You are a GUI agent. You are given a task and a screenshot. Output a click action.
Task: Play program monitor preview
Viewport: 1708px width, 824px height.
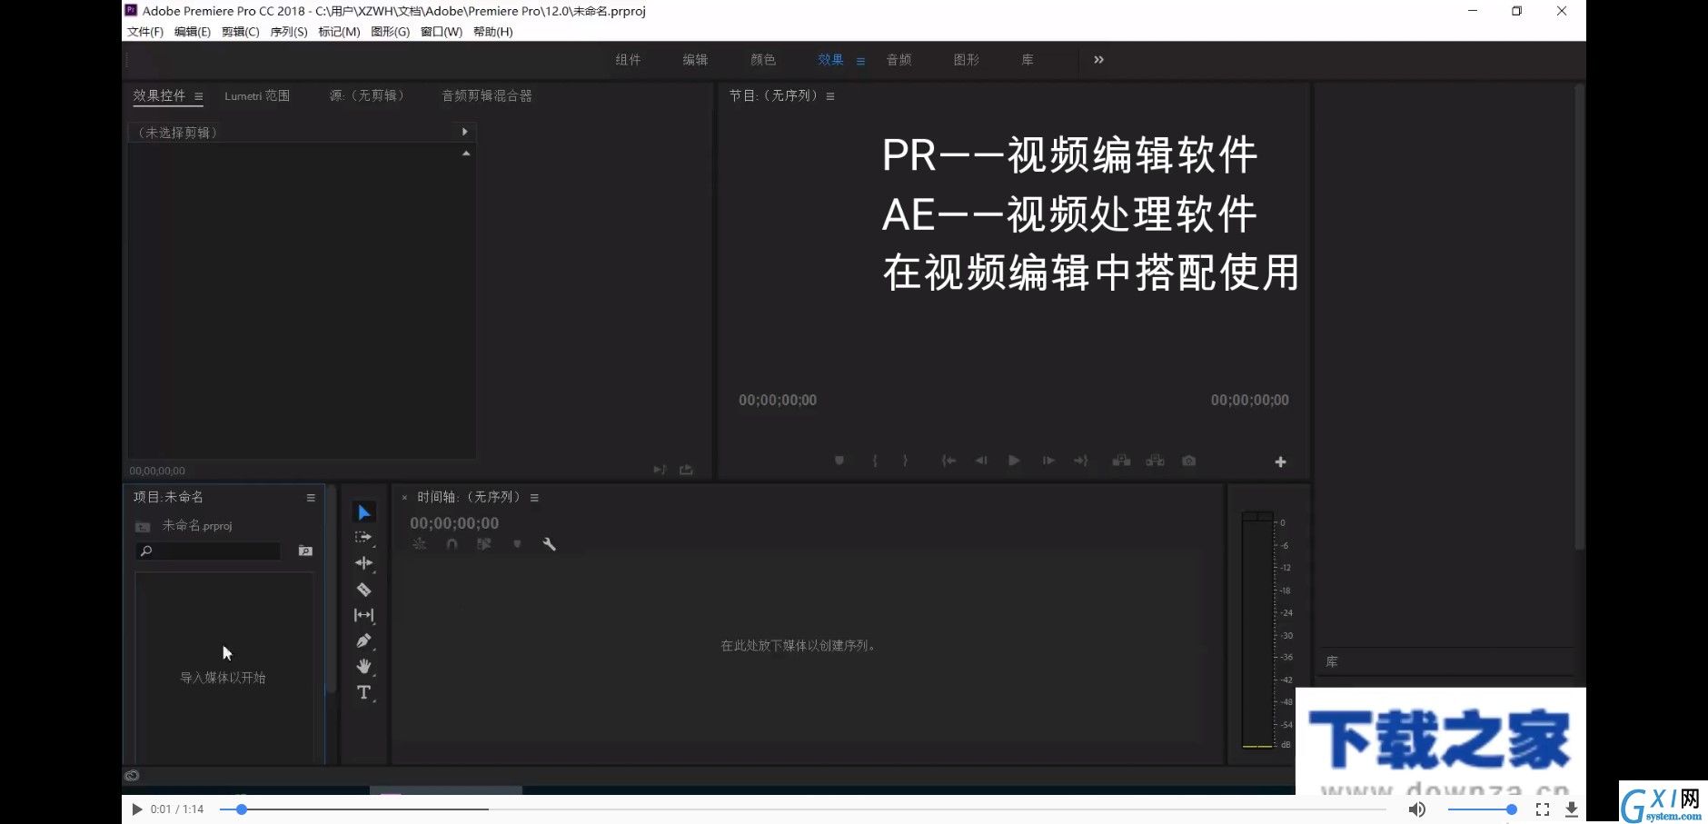pyautogui.click(x=1014, y=461)
